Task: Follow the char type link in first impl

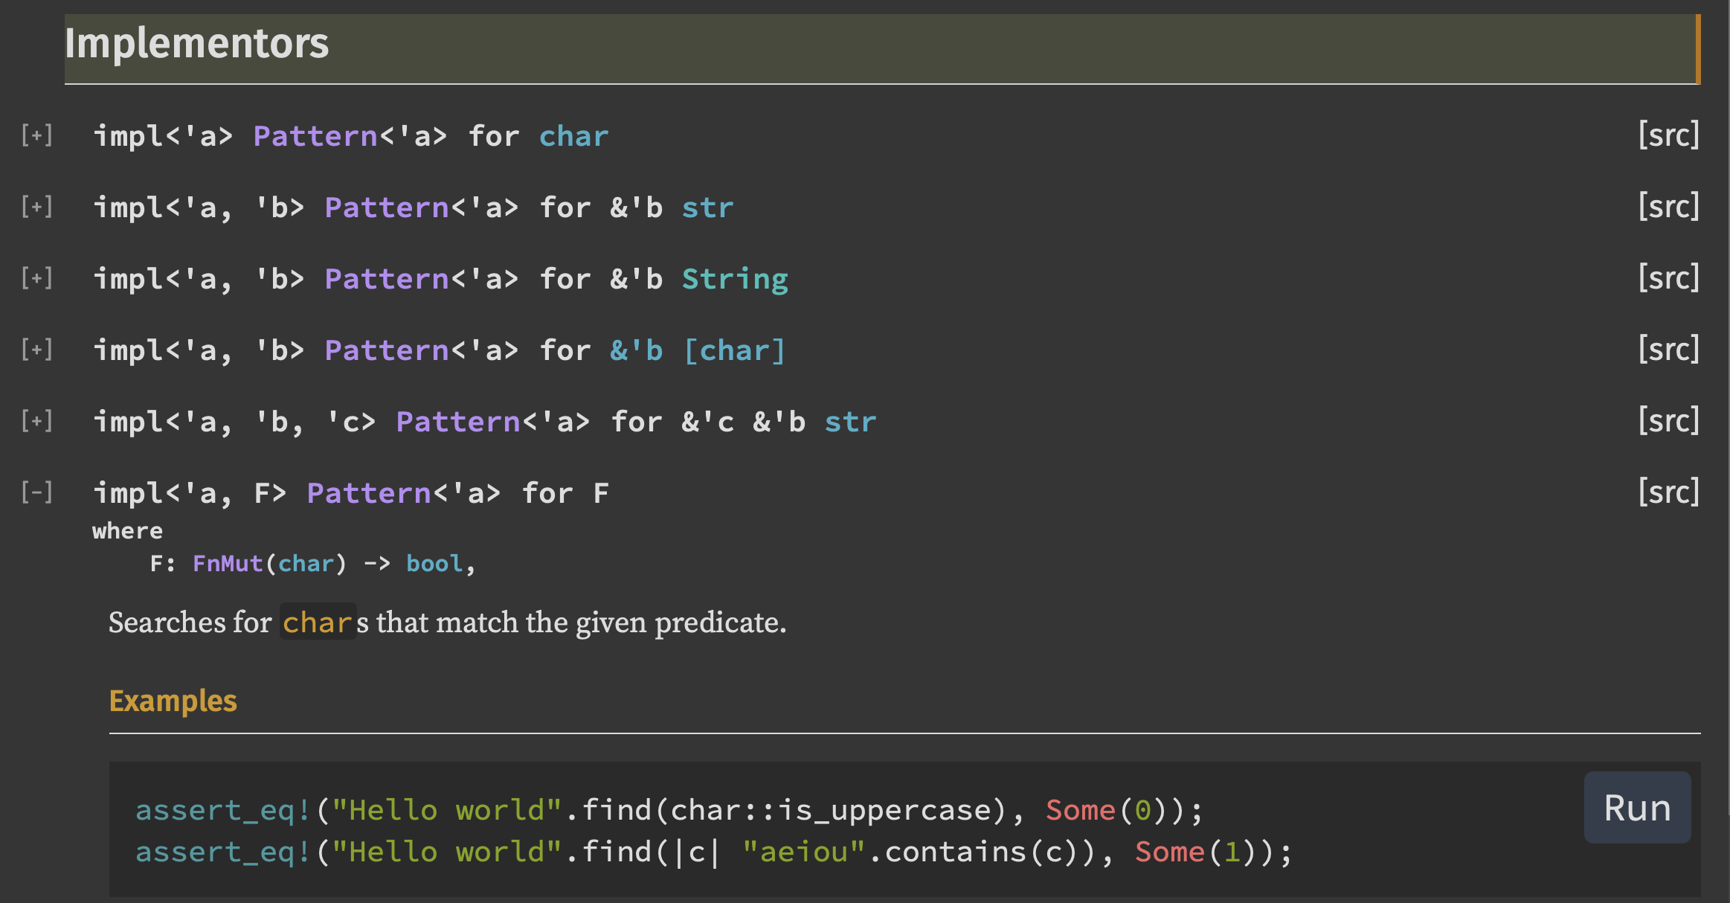Action: point(573,137)
